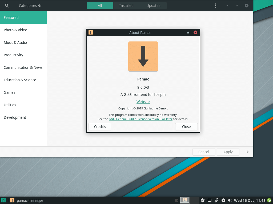Click the Pamac icon in the About dialog titlebar

click(91, 32)
